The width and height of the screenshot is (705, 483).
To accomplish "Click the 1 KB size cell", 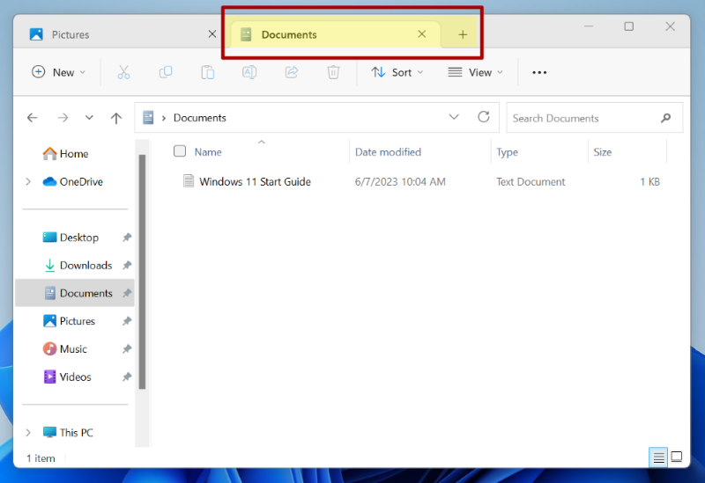I will [649, 181].
